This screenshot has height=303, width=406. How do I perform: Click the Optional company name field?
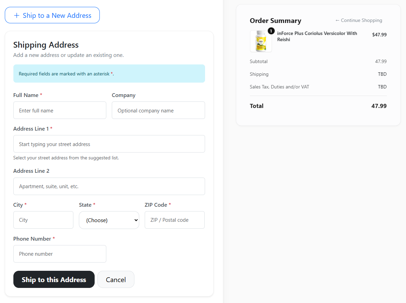pyautogui.click(x=158, y=110)
